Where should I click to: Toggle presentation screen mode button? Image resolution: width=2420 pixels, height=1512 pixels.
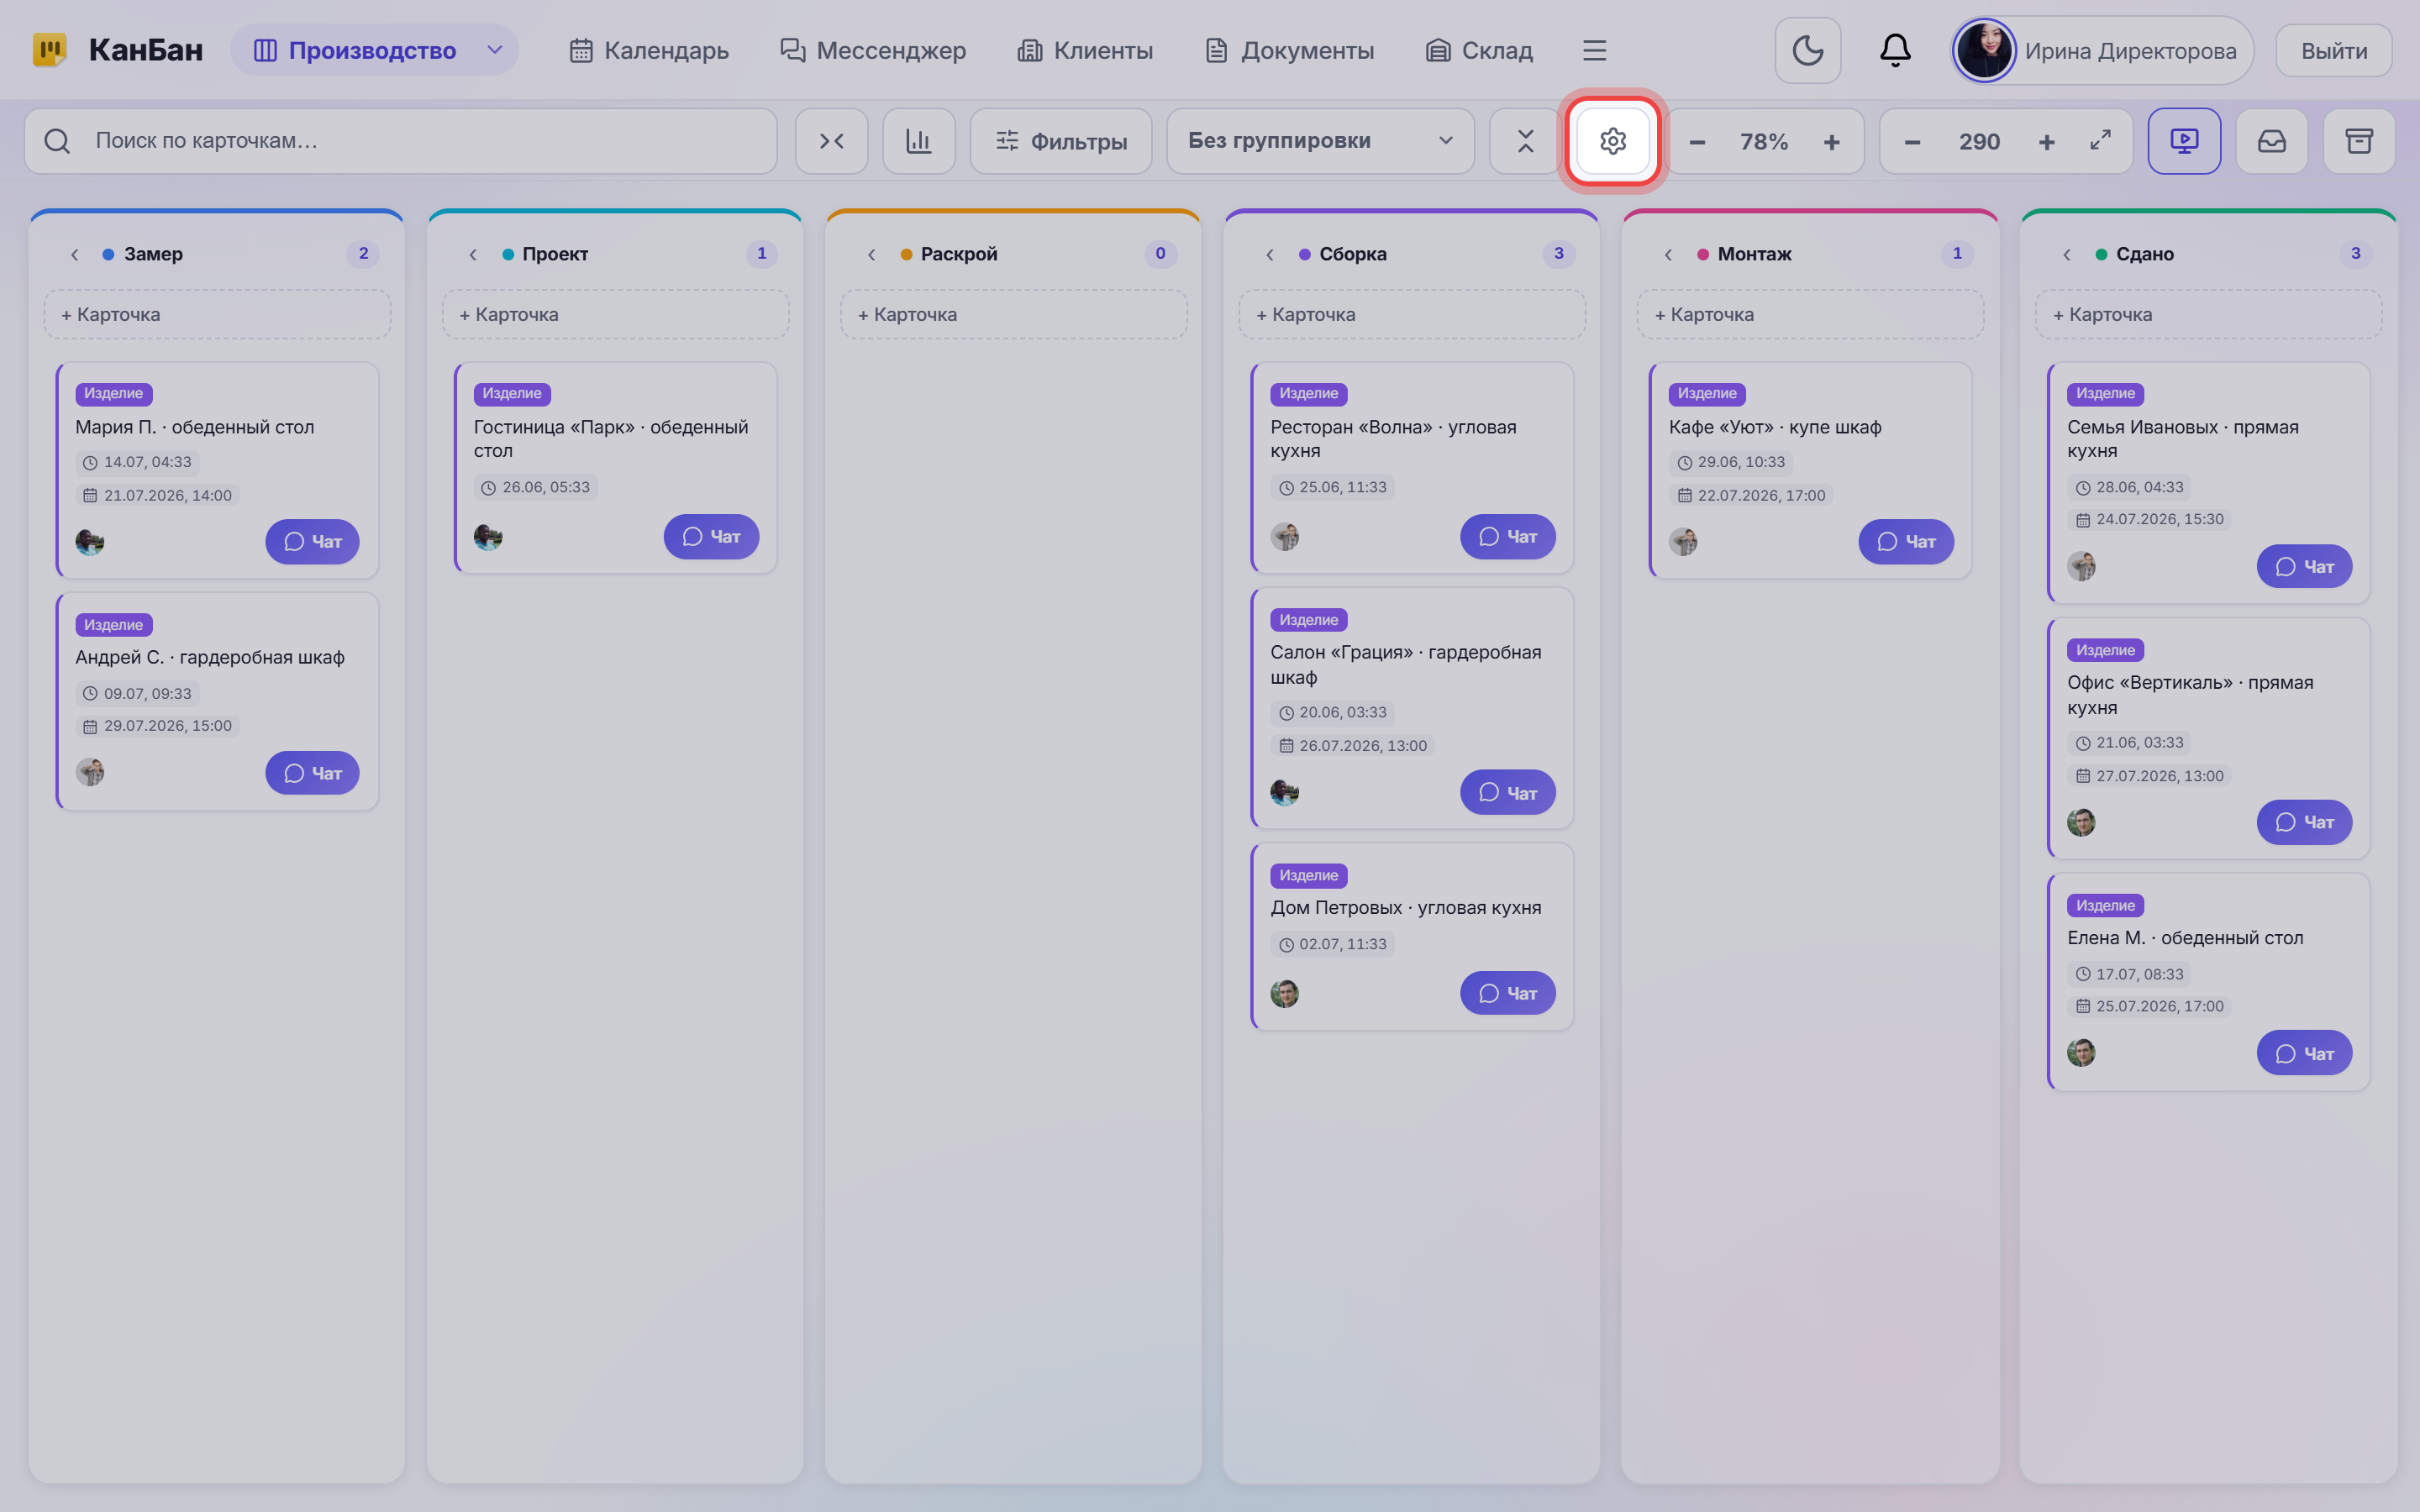click(x=2184, y=141)
